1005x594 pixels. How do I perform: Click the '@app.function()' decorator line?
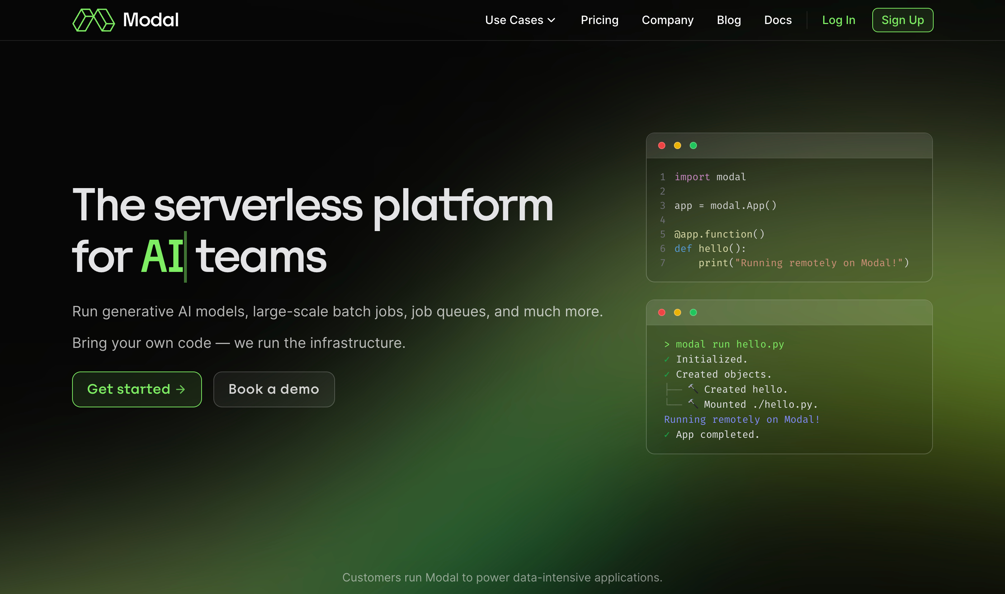pos(719,234)
